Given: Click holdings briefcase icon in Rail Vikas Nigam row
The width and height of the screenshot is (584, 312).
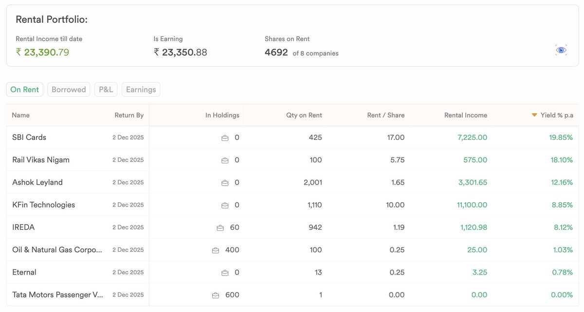Looking at the screenshot, I should tap(225, 160).
